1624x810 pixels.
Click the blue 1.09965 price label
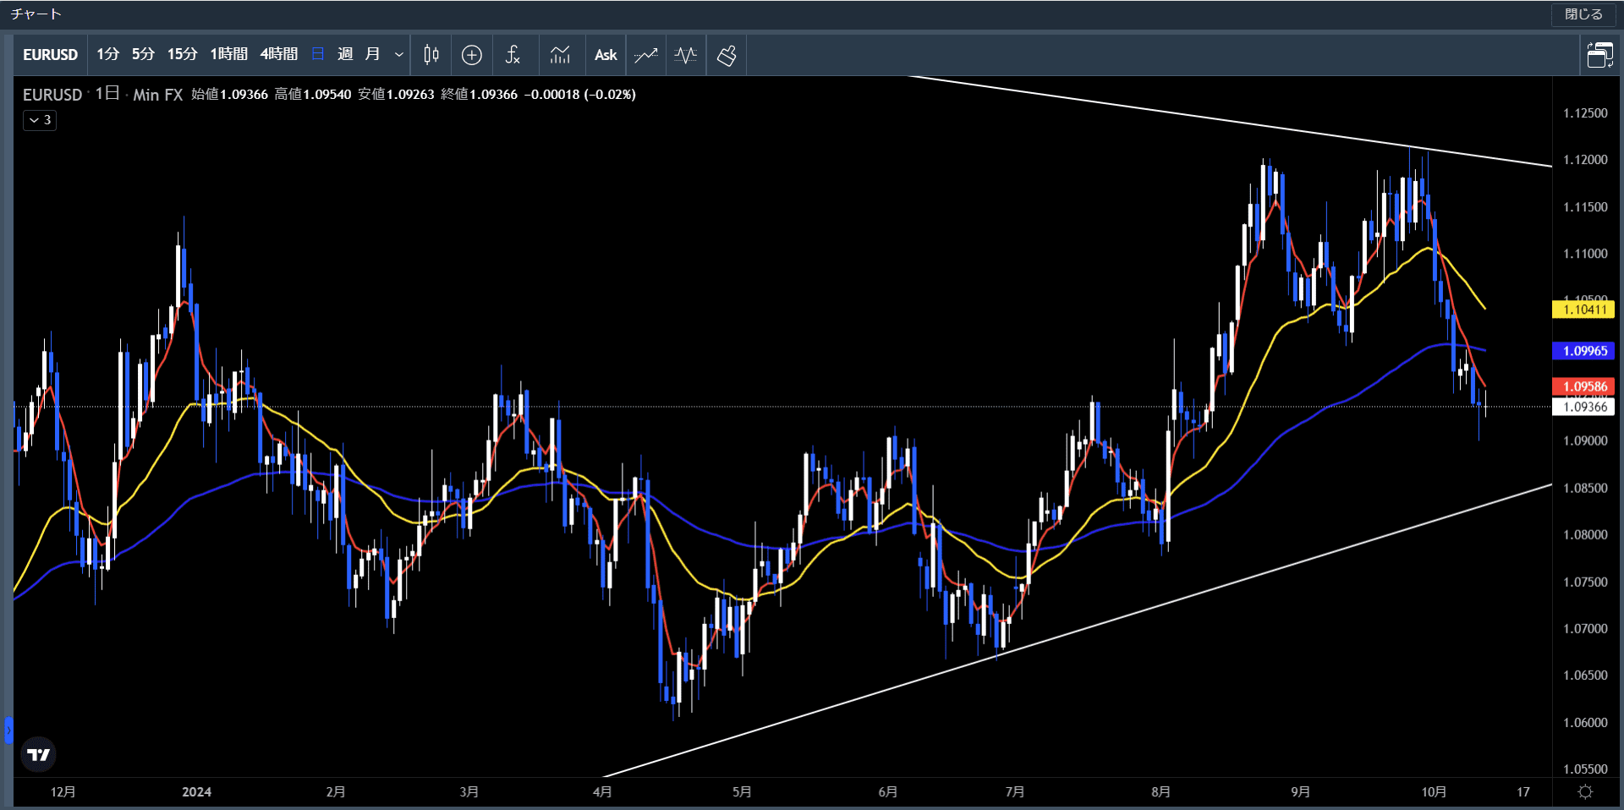[1584, 351]
